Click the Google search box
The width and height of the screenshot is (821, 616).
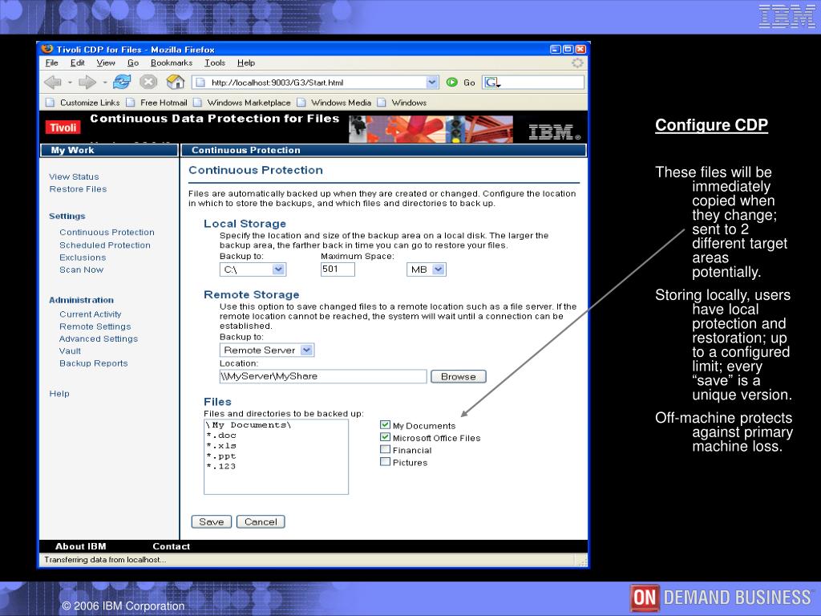click(x=533, y=83)
